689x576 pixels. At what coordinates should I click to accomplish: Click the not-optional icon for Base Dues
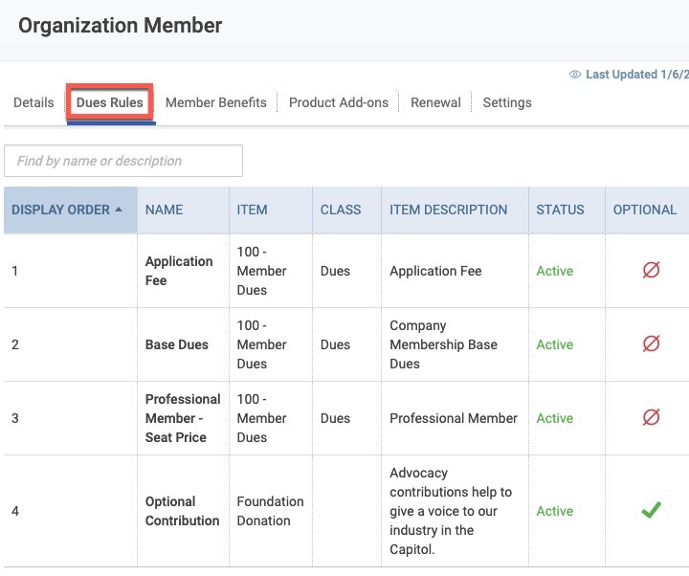click(651, 343)
